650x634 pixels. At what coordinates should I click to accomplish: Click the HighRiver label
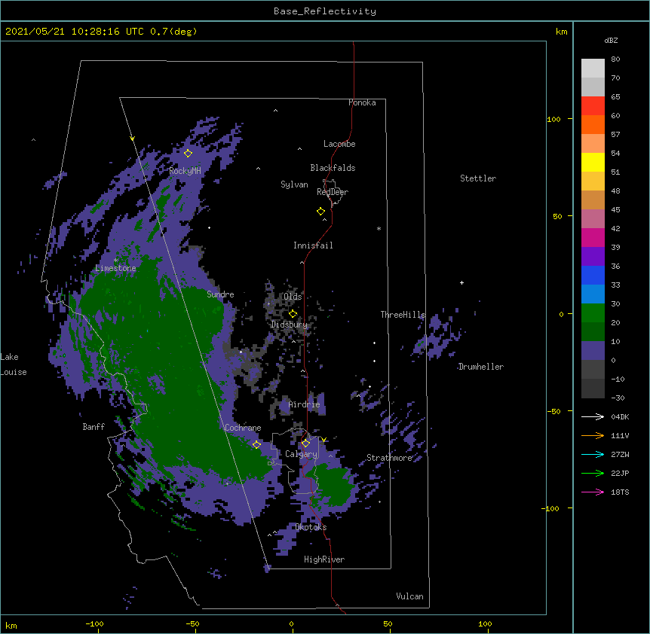[x=324, y=559]
